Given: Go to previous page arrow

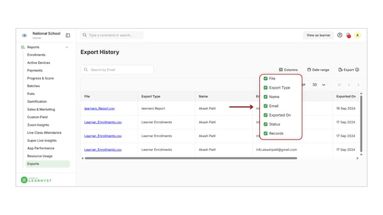Looking at the screenshot, I should (349, 85).
